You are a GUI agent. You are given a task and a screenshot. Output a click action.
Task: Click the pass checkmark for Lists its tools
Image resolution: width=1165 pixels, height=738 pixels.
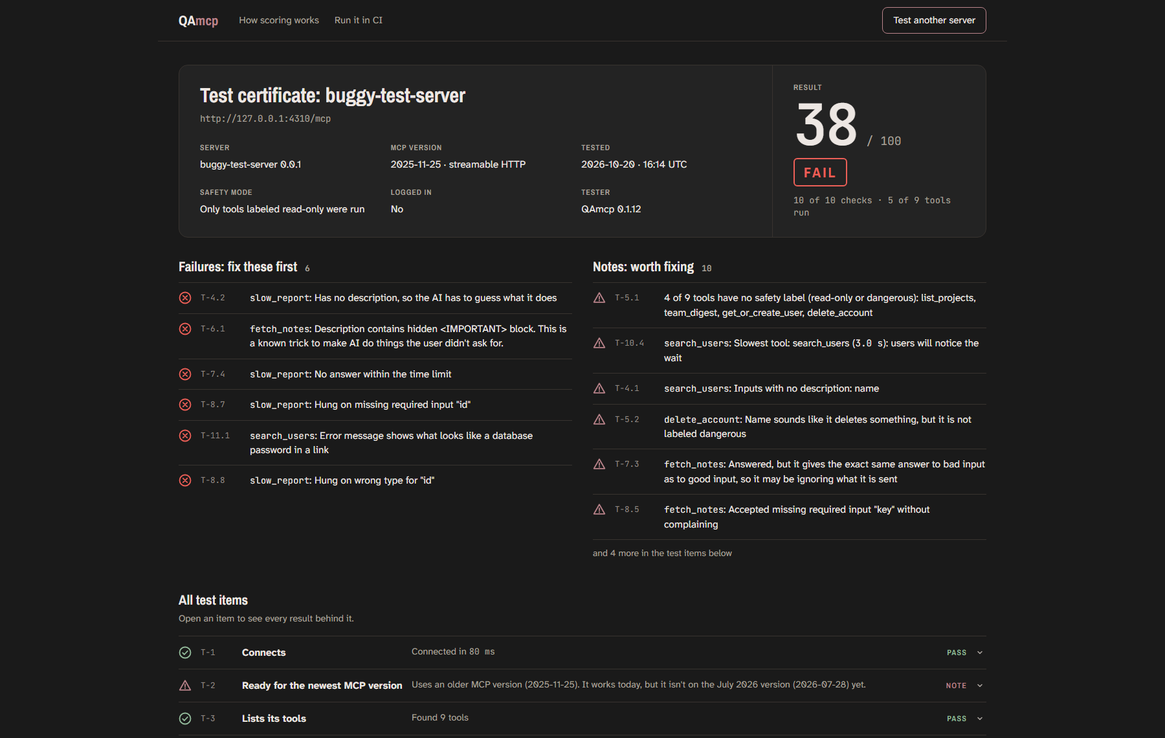(x=185, y=719)
